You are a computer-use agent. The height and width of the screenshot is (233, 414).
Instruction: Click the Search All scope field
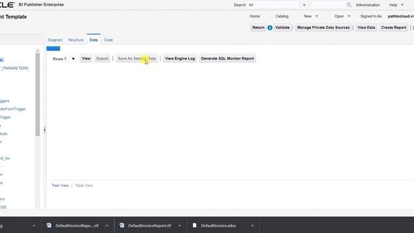tap(273, 5)
